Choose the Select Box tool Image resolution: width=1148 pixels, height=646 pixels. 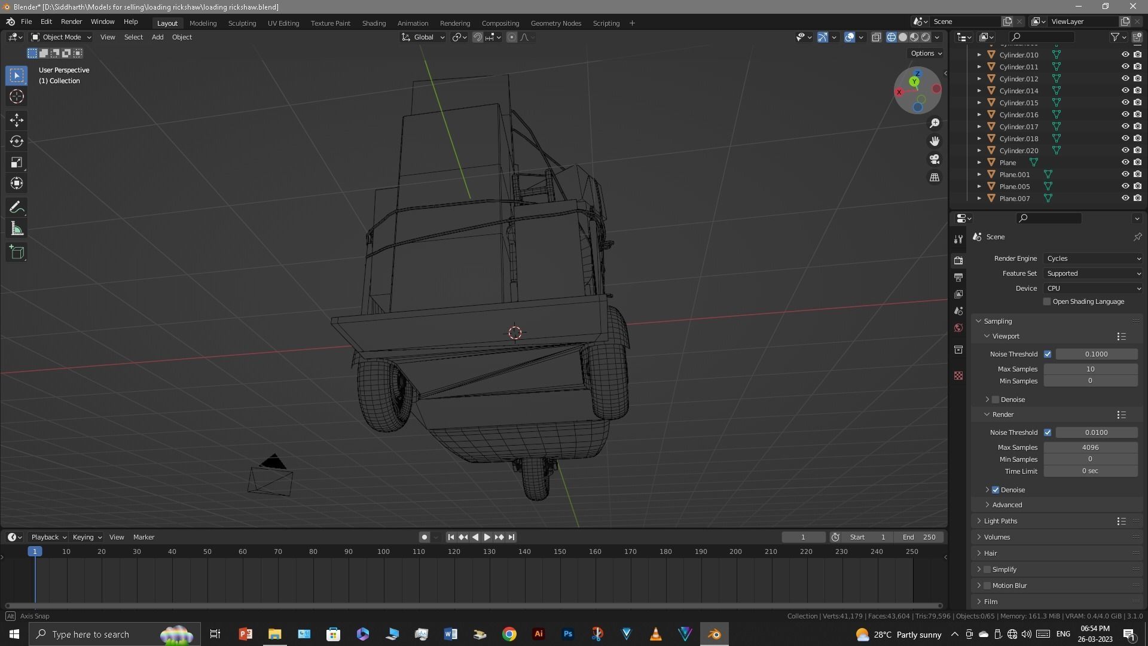pyautogui.click(x=17, y=75)
